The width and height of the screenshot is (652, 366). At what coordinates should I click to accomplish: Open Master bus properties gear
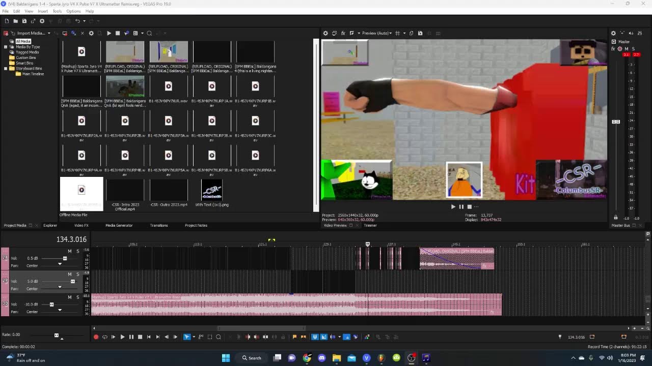pyautogui.click(x=613, y=33)
